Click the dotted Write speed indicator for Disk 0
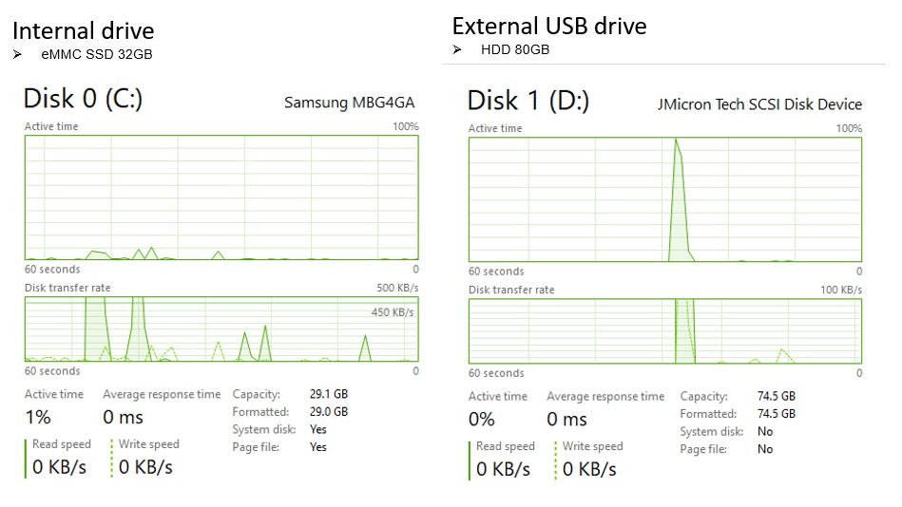The image size is (902, 507). tap(111, 459)
